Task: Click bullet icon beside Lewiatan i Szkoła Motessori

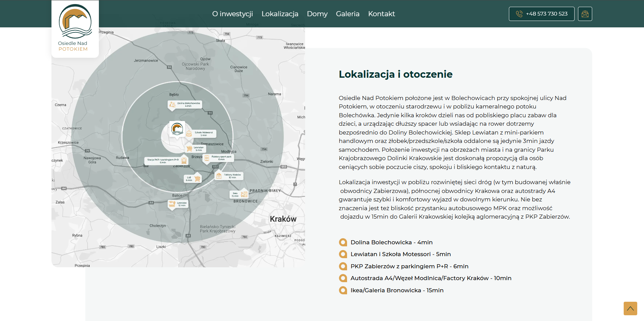Action: (x=343, y=254)
